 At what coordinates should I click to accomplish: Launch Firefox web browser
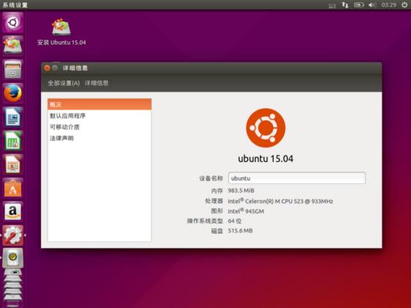coord(13,93)
